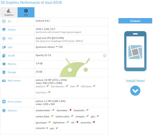Click the barometer red cross mark
The width and height of the screenshot is (153, 135).
click(70, 110)
